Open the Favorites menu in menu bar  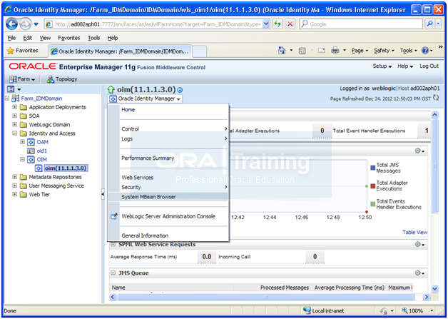pyautogui.click(x=69, y=38)
